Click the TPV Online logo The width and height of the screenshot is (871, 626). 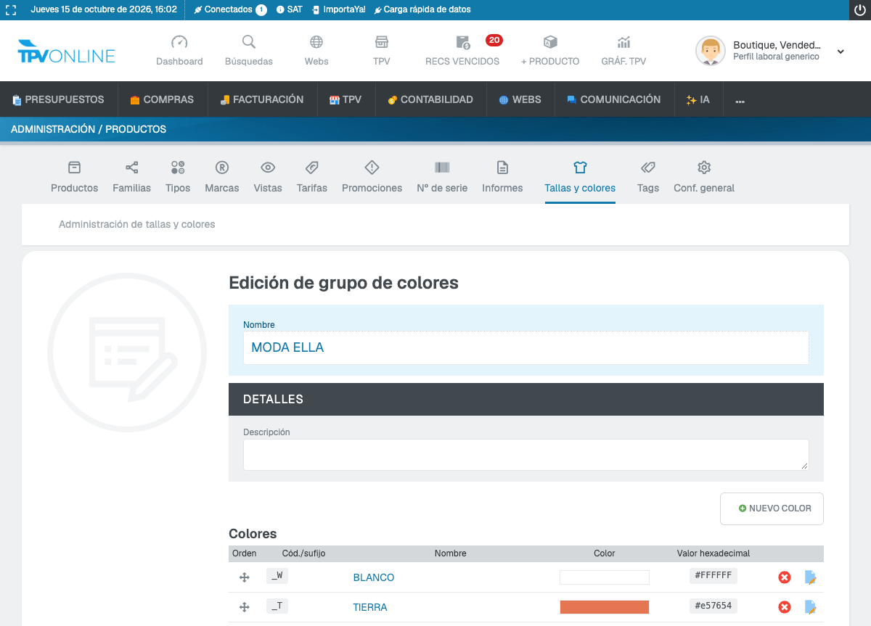pos(67,53)
